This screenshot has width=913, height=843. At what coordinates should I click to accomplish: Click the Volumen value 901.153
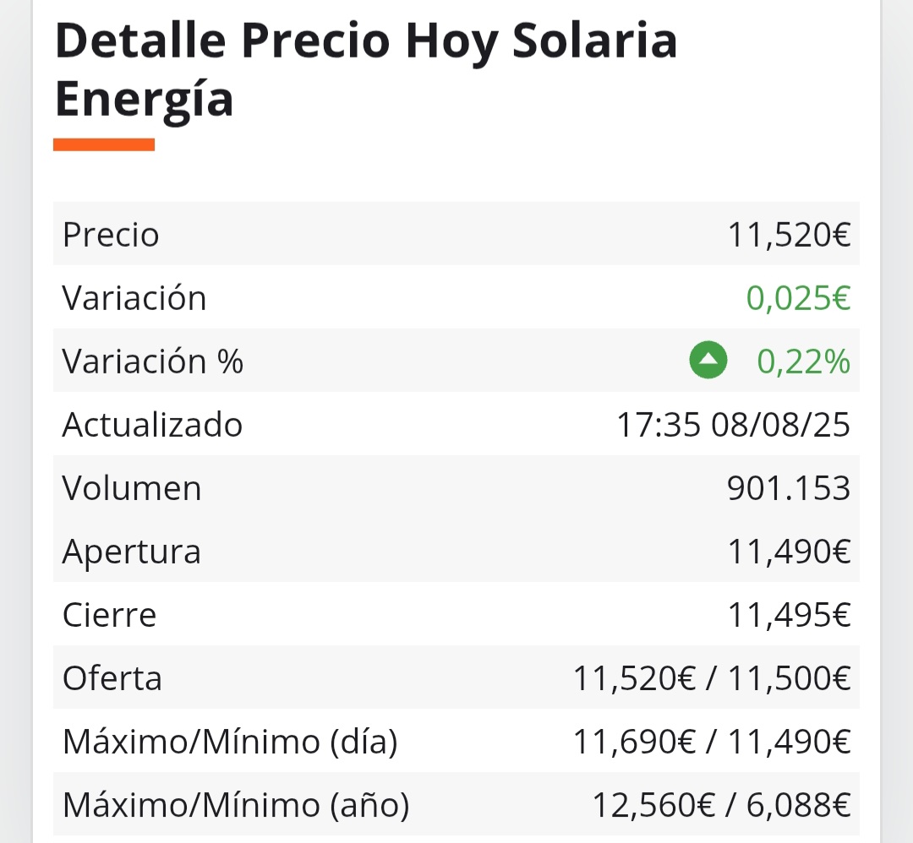[x=789, y=488]
